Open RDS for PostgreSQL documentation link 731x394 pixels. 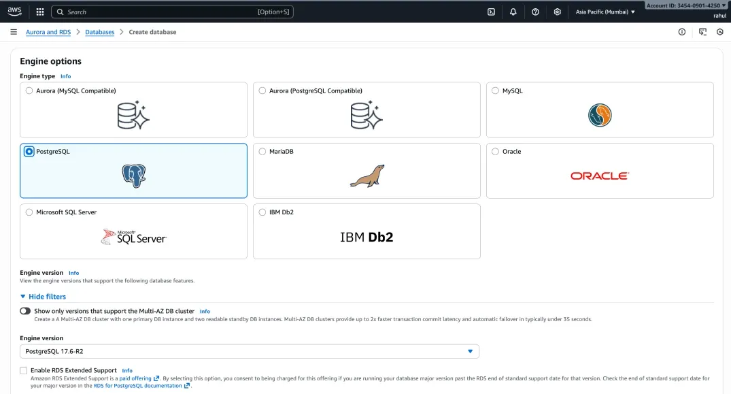click(x=137, y=386)
